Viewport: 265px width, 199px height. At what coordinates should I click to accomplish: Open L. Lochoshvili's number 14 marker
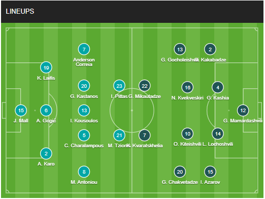click(218, 134)
